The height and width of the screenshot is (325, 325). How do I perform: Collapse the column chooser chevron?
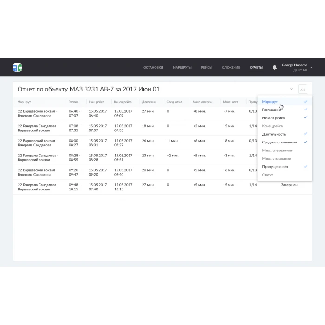click(x=292, y=89)
